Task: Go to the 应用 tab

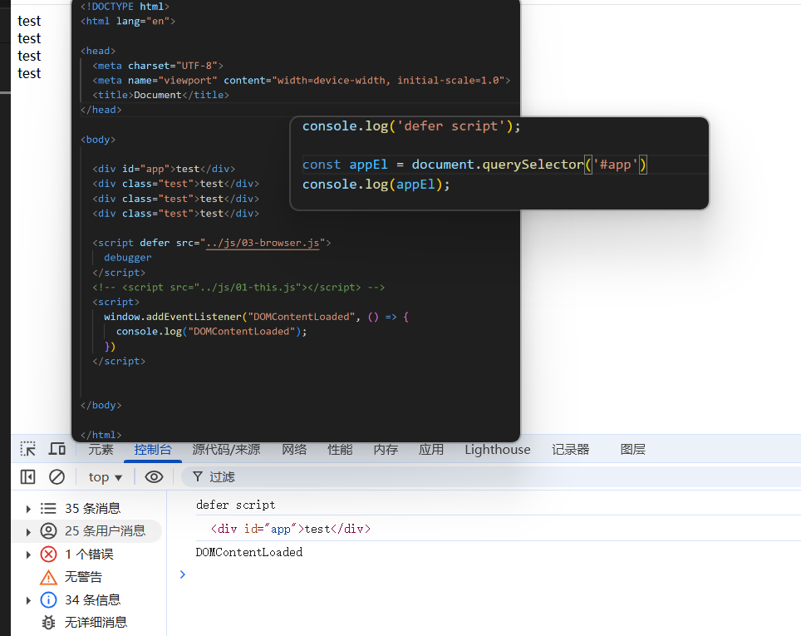Action: [431, 450]
